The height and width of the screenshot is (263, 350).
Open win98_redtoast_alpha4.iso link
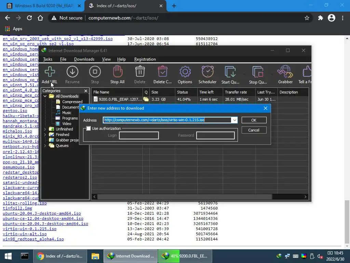[33, 239]
